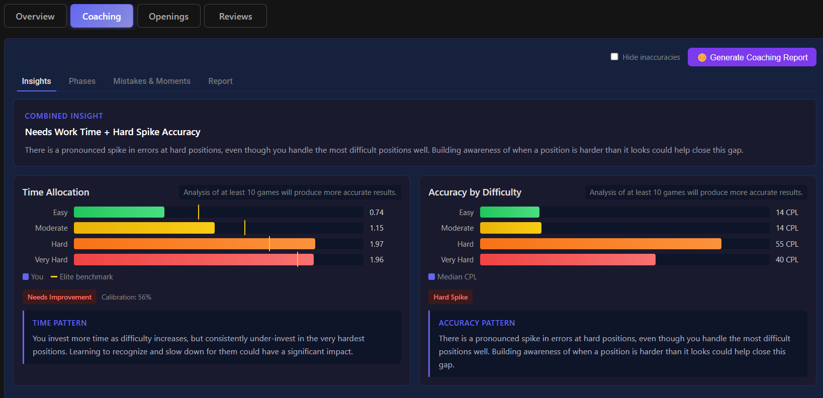The image size is (823, 398).
Task: Open the Phases sub-tab
Action: pos(82,81)
